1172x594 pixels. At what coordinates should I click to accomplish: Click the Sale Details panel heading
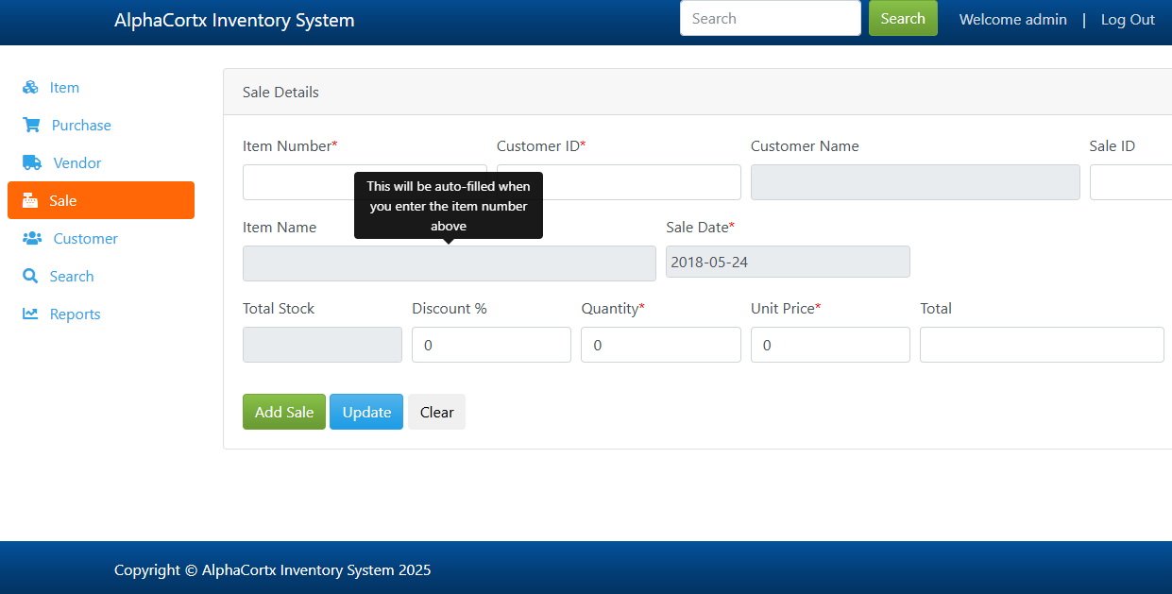coord(280,93)
